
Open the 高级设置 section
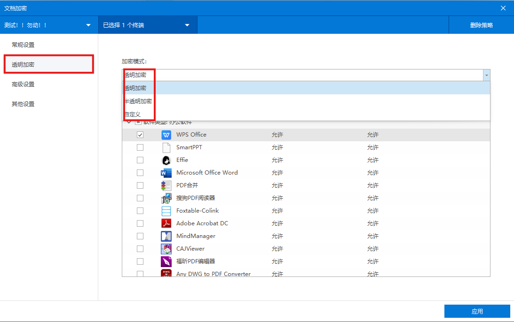point(23,84)
